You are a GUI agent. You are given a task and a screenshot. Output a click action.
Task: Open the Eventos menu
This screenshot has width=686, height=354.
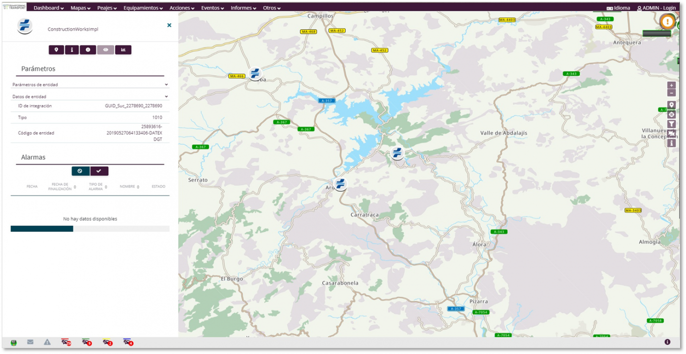(x=213, y=8)
